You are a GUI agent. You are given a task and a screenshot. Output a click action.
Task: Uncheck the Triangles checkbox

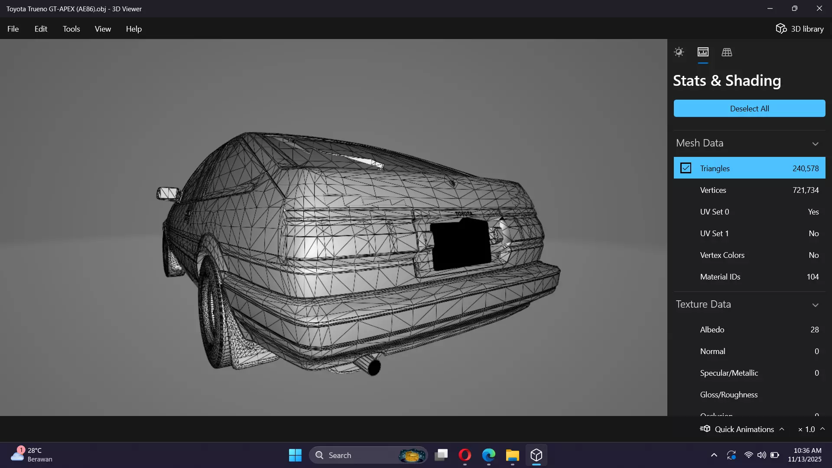[x=686, y=168]
